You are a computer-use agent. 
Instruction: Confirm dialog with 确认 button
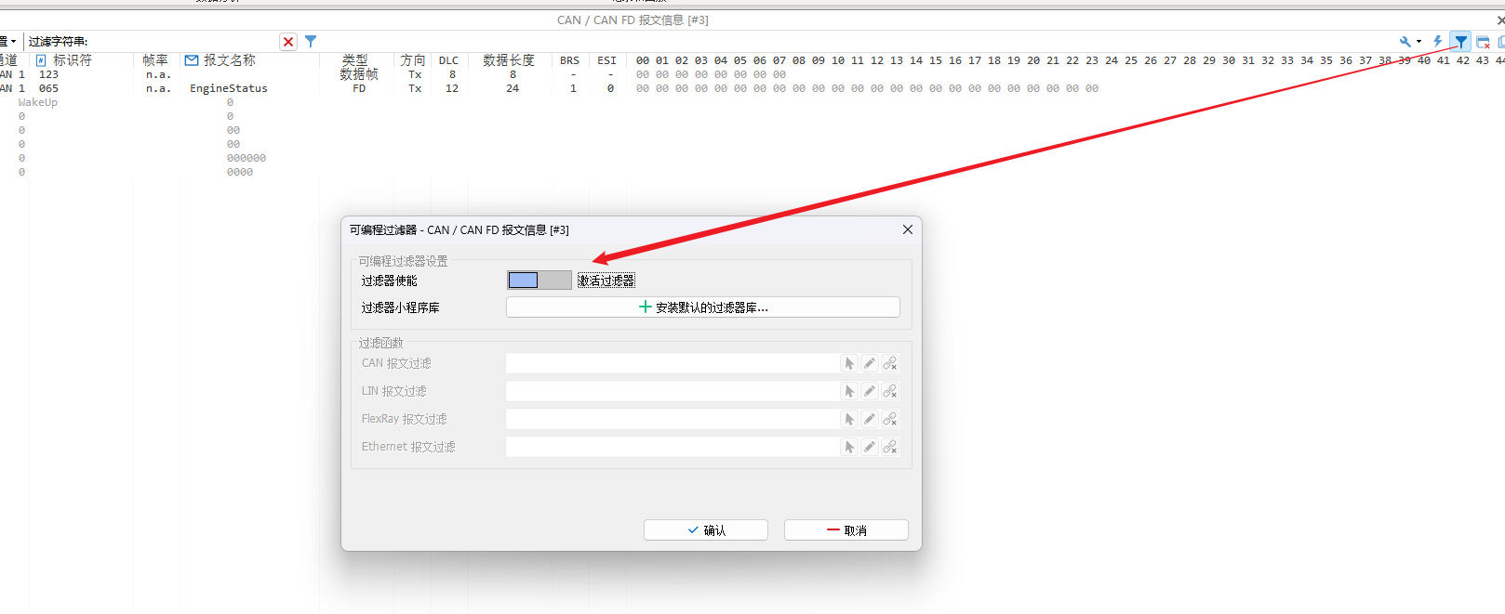coord(706,530)
